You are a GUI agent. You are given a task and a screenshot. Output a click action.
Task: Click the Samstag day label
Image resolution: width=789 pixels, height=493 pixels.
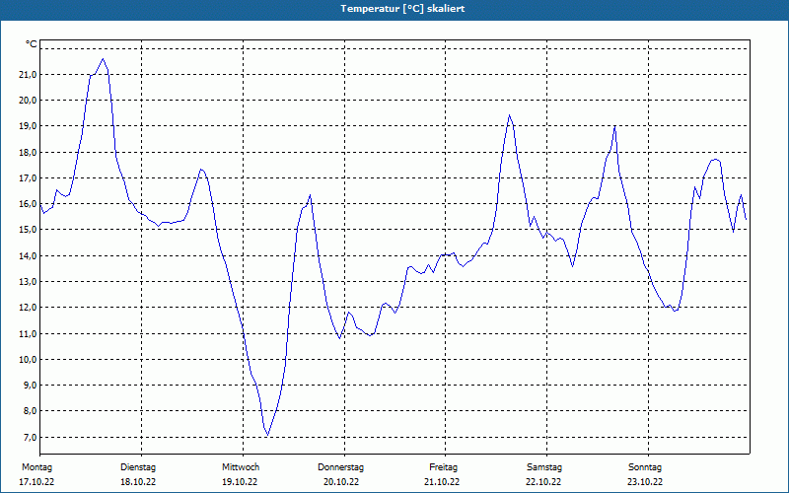544,467
